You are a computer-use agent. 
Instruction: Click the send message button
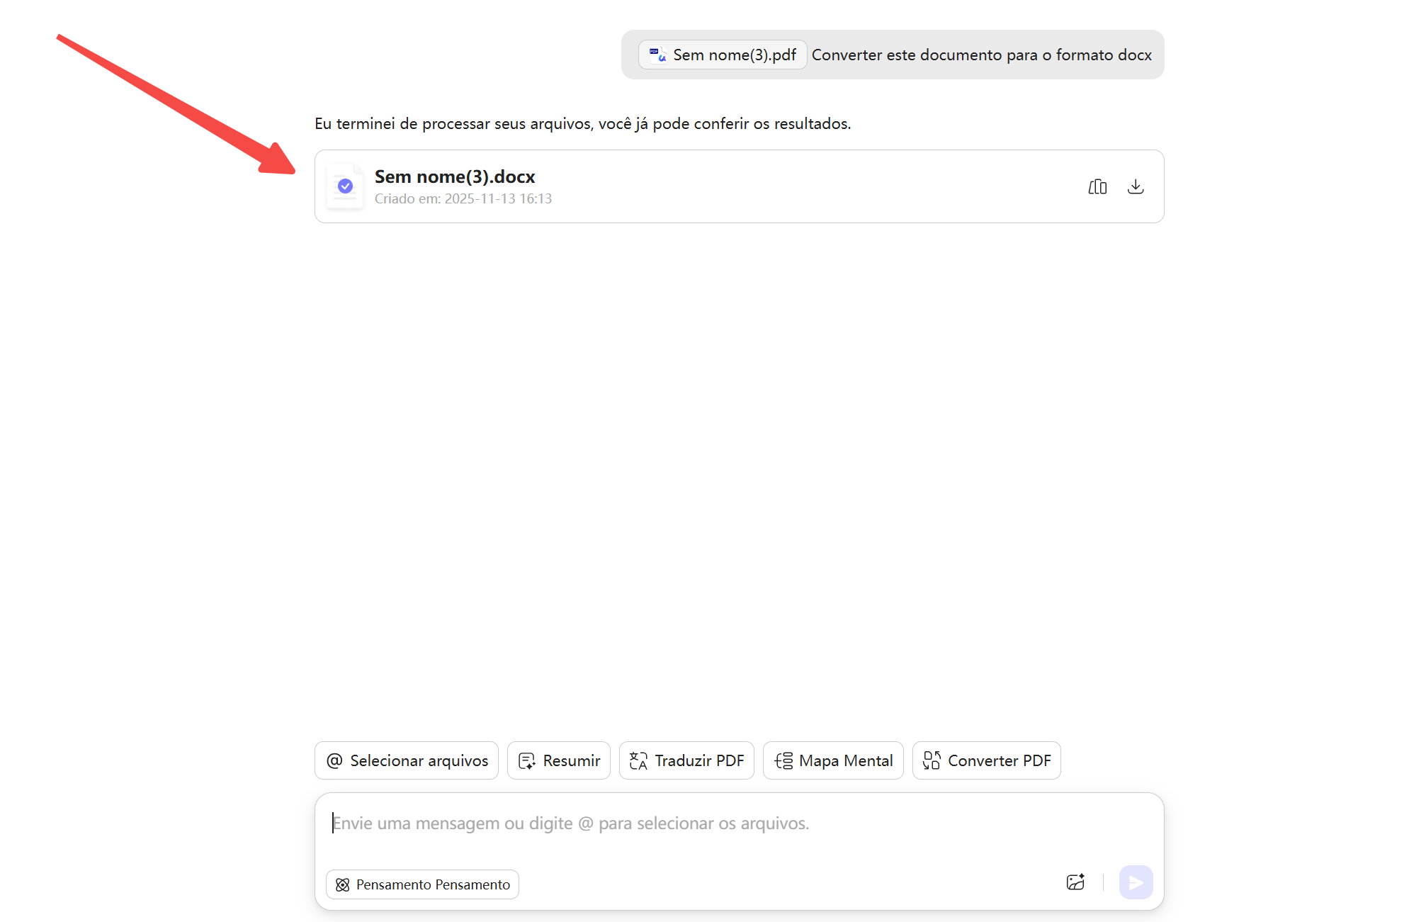pyautogui.click(x=1136, y=882)
